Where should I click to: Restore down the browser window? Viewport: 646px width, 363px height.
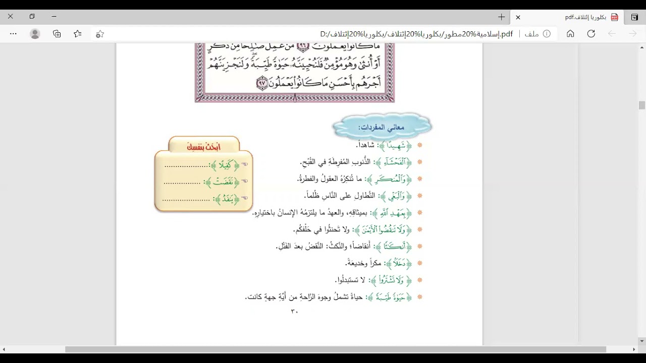[32, 17]
